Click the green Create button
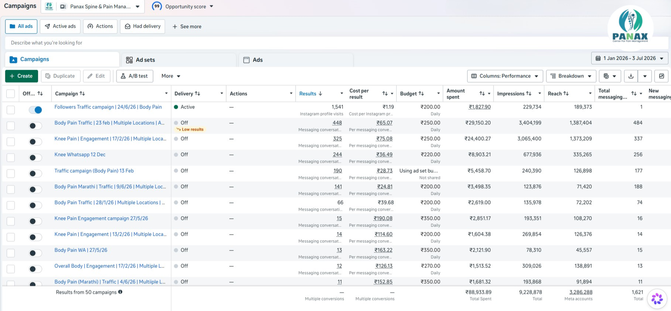 21,76
